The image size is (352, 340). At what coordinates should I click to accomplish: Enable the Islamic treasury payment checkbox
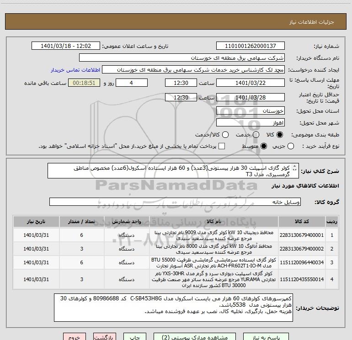click(x=222, y=146)
